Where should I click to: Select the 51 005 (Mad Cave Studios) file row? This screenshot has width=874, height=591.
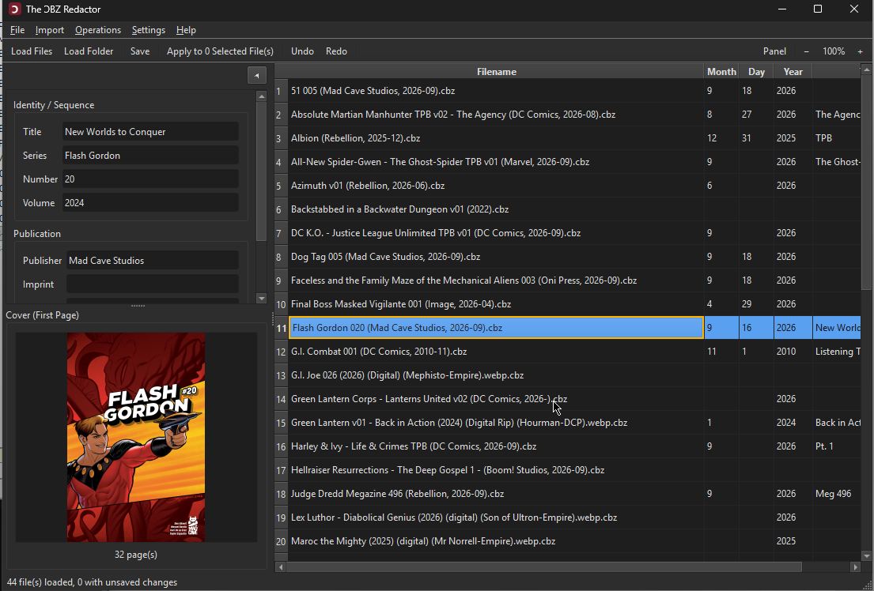(496, 91)
